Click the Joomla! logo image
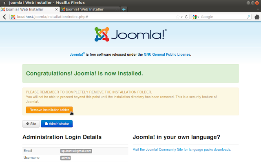The image size is (261, 167). point(130,34)
